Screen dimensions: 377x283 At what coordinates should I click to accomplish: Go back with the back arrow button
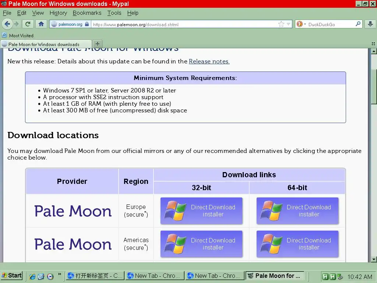7,24
